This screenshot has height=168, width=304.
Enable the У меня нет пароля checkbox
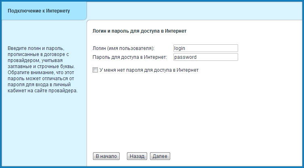(95, 70)
